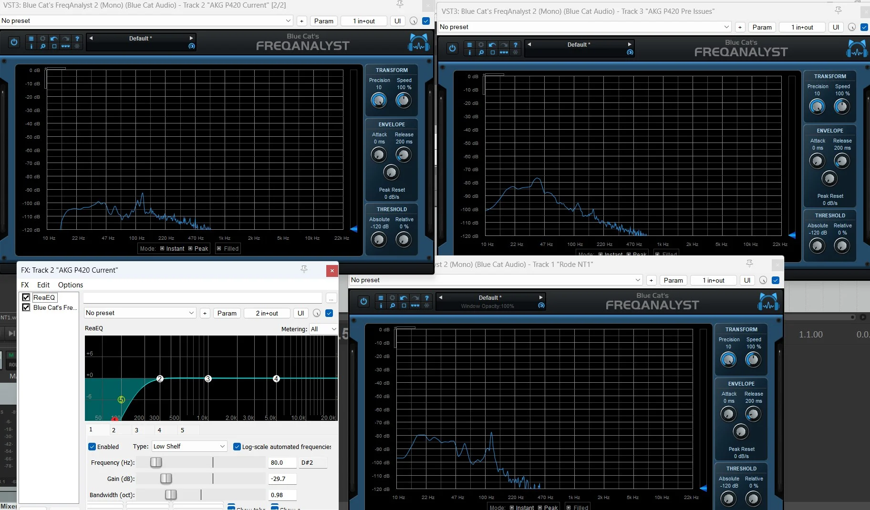Image resolution: width=870 pixels, height=510 pixels.
Task: Switch to band tab 3 in ReaEQ
Action: tap(136, 430)
